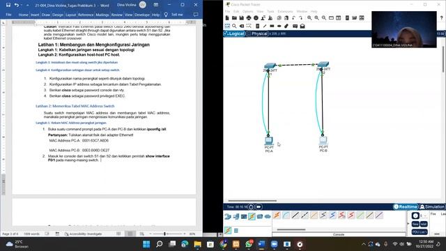This screenshot has width=446, height=251.
Task: Open the Review tab in Word
Action: (116, 15)
